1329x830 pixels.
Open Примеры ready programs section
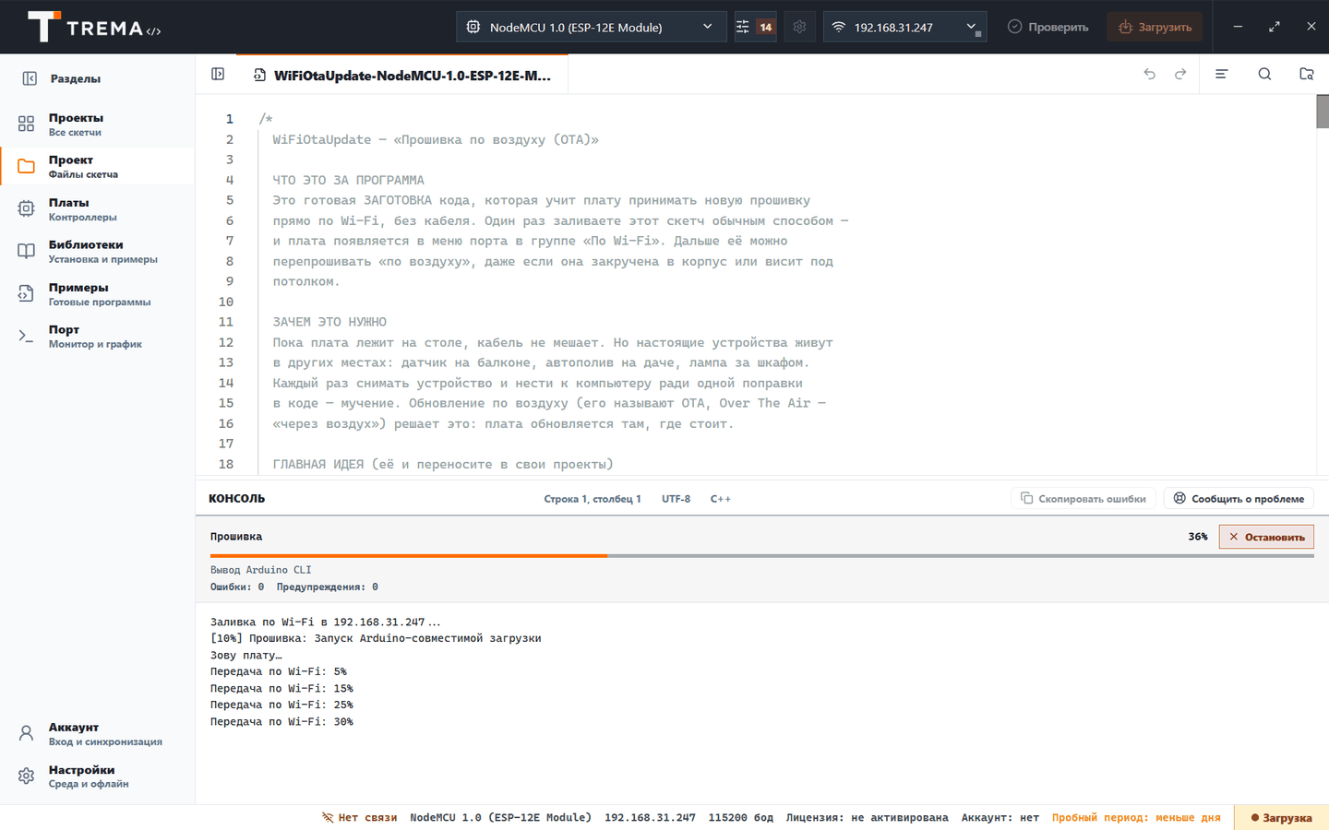click(97, 294)
